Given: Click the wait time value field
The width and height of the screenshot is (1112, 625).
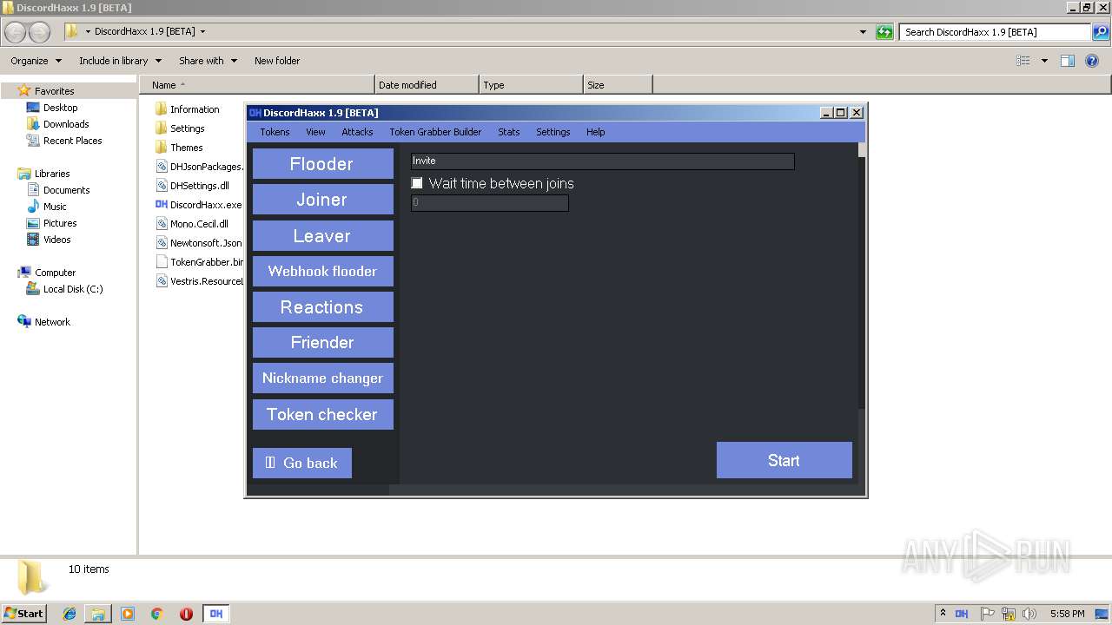Looking at the screenshot, I should pyautogui.click(x=489, y=202).
